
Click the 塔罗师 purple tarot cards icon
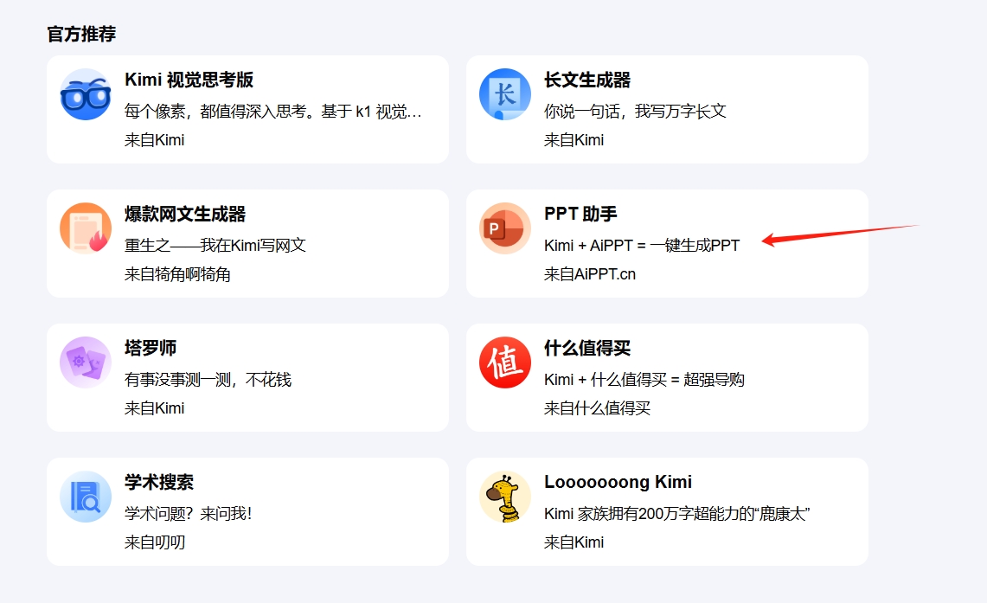click(x=86, y=362)
